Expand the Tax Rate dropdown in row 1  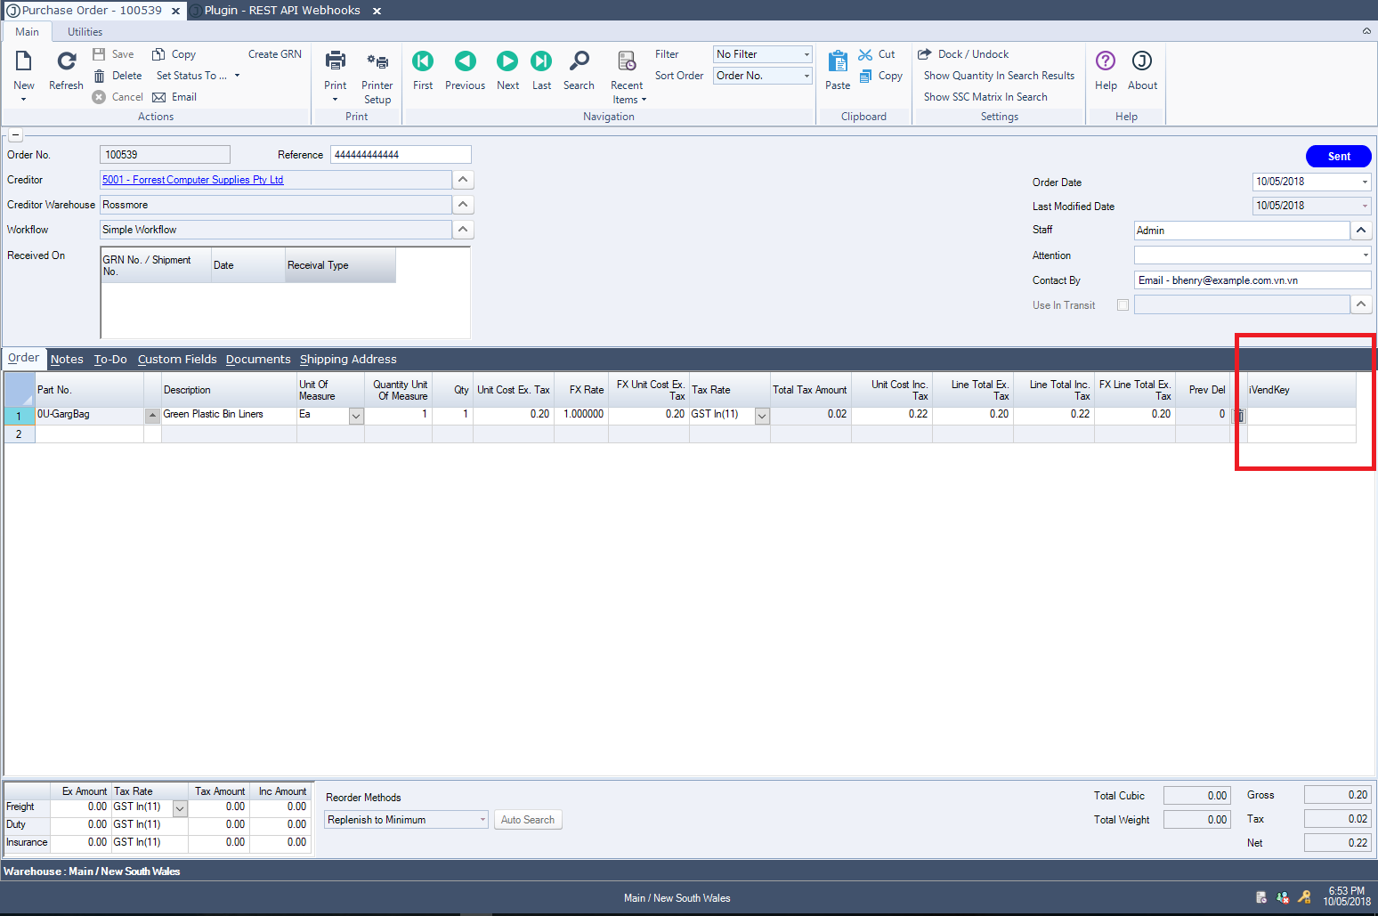pos(762,416)
